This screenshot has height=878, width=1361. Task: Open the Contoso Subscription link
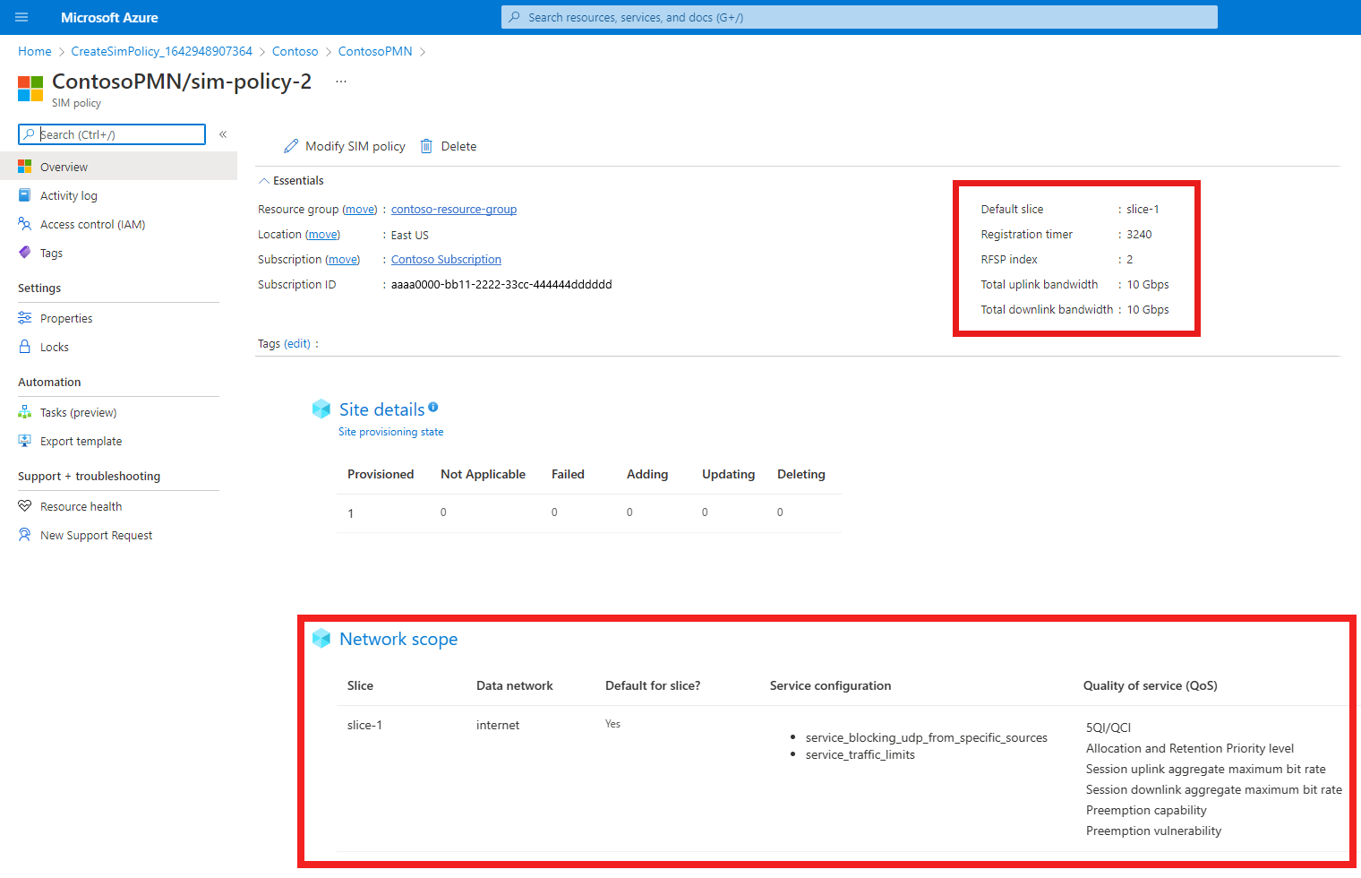[446, 259]
